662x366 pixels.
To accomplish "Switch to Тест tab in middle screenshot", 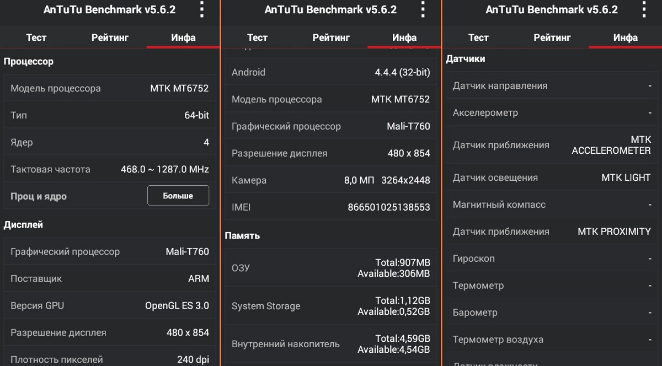I will click(257, 37).
